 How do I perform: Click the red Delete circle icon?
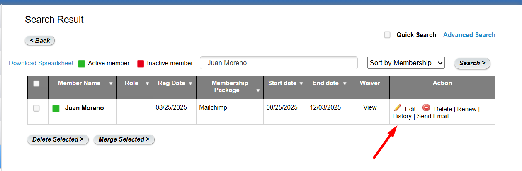[x=426, y=108]
